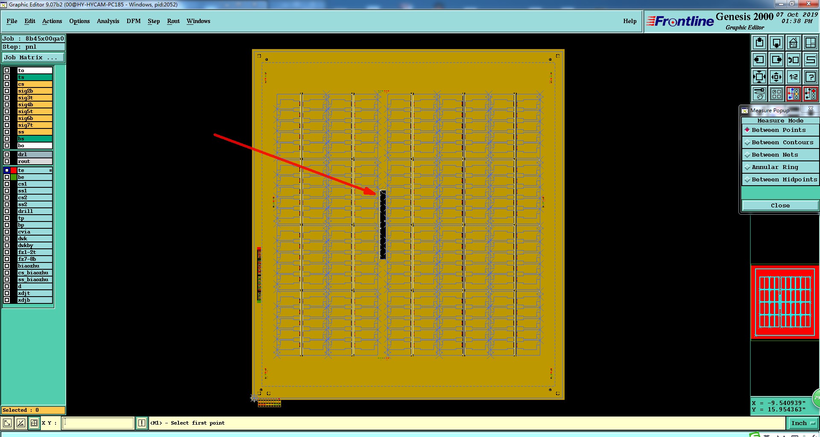Click the pan right view icon

click(776, 60)
